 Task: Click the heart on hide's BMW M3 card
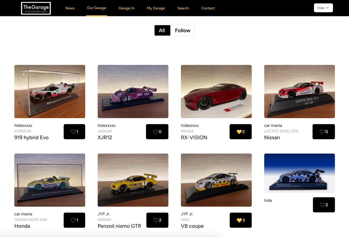(x=323, y=205)
